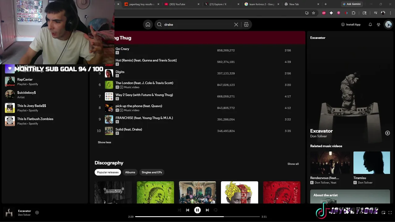Bookmark this page with the star icon

pyautogui.click(x=314, y=13)
